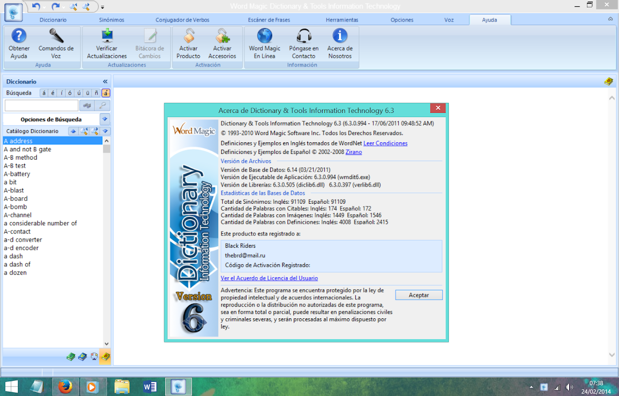Screen dimensions: 619x396
Task: Click the Windows Start button
Action: click(11, 387)
